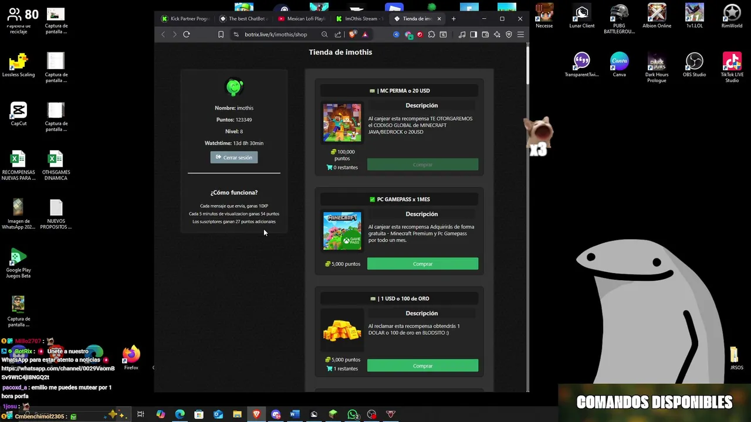Open the OBS Studio desktop icon
This screenshot has height=422, width=751.
click(694, 64)
